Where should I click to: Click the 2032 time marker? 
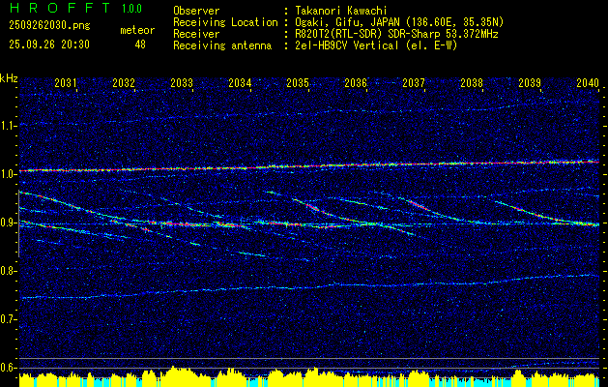[x=124, y=83]
